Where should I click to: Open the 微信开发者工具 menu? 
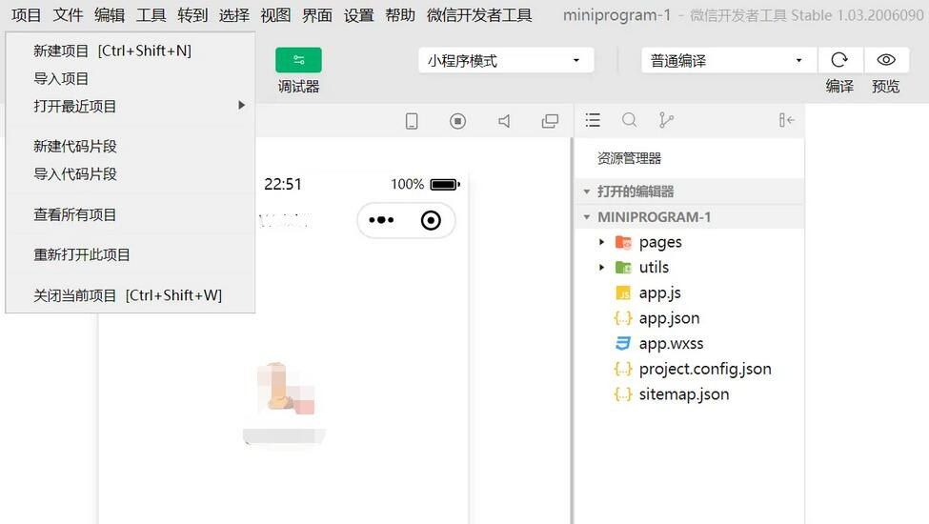(x=479, y=15)
